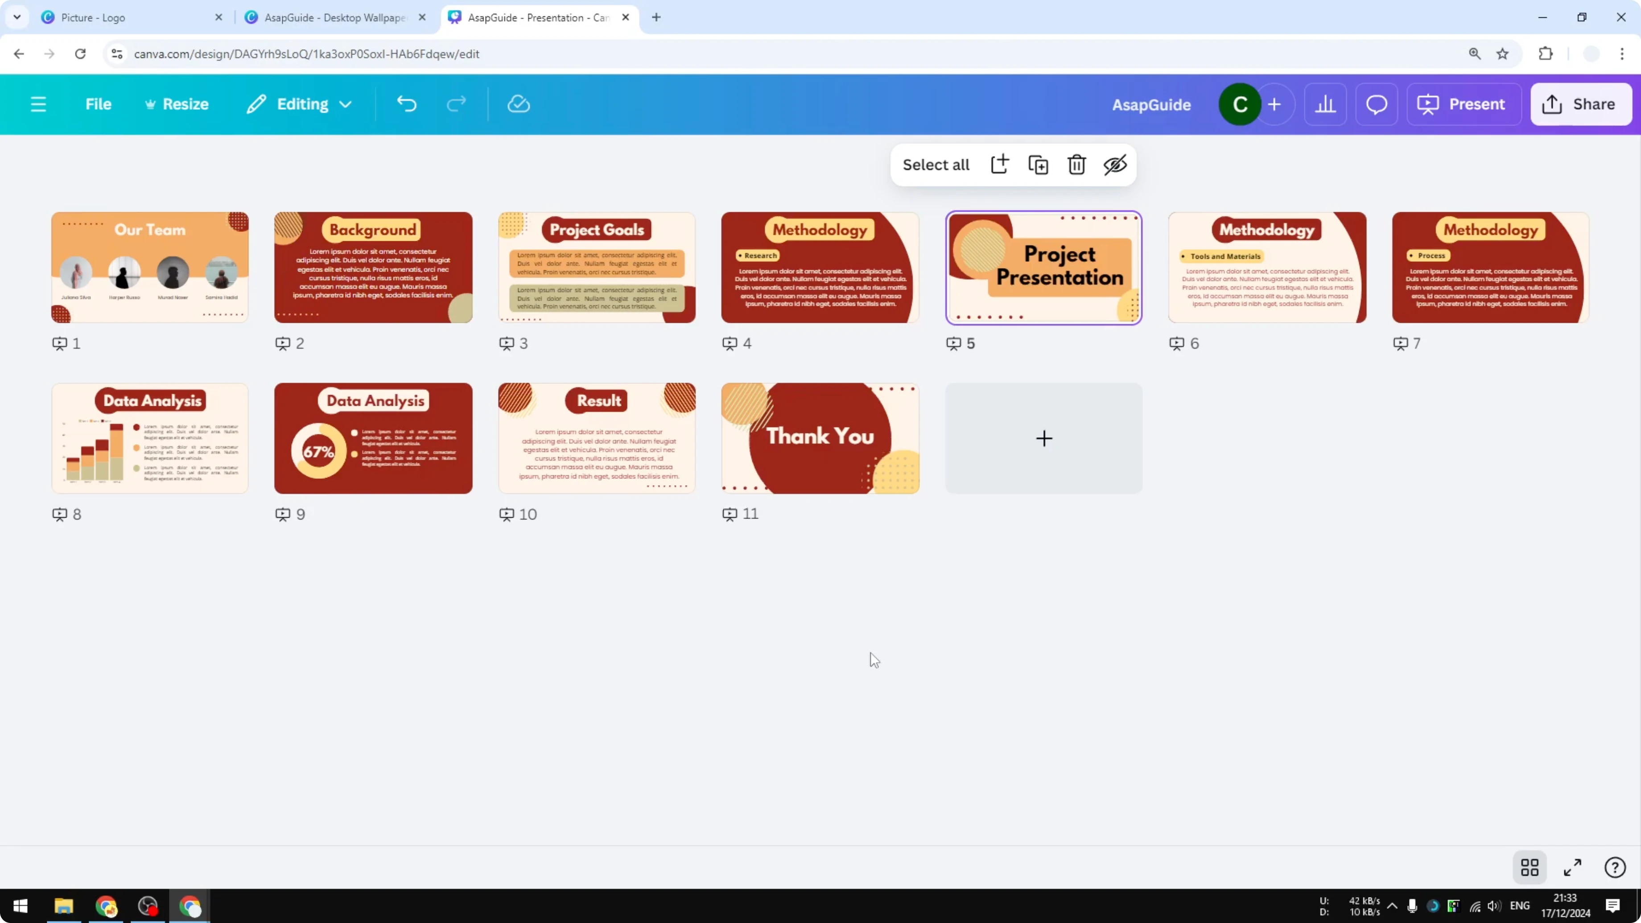Screen dimensions: 1641x923
Task: Open Canva help with the question mark icon
Action: coord(1614,868)
